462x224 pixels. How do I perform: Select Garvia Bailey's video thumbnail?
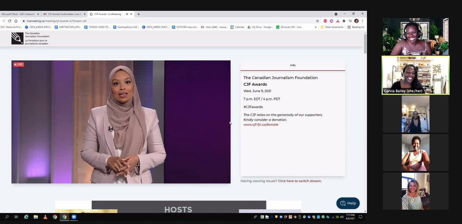415,75
